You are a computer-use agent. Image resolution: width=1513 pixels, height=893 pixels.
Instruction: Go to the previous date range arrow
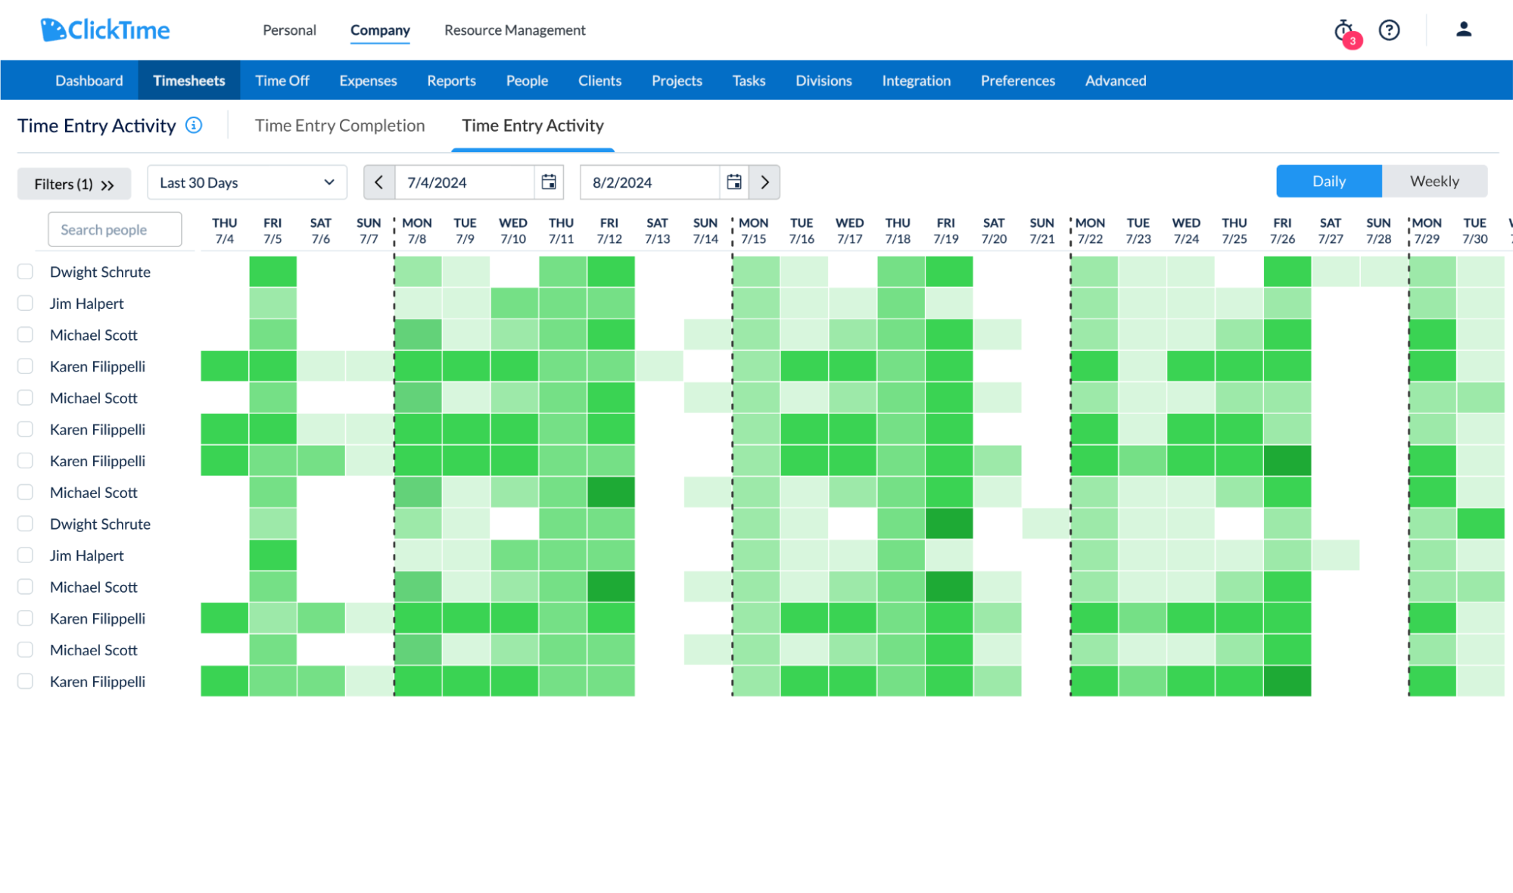(379, 182)
